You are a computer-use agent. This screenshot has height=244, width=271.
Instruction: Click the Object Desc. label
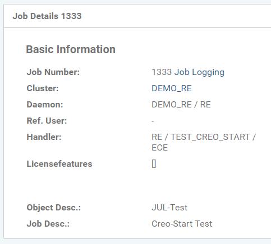54,208
